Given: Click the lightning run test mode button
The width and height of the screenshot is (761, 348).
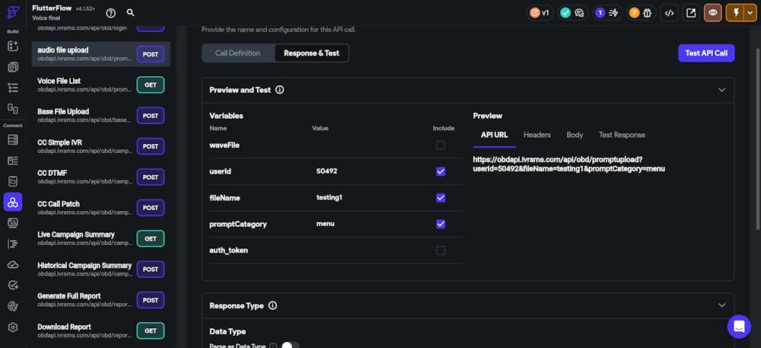Looking at the screenshot, I should 736,13.
